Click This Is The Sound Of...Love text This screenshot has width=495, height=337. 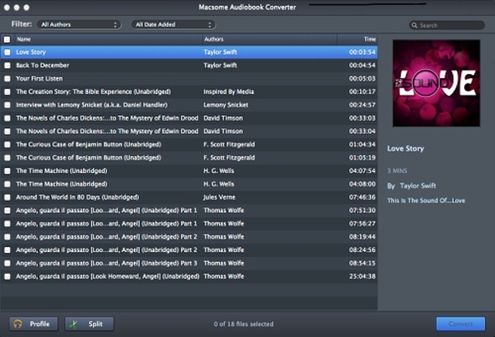[x=426, y=201]
